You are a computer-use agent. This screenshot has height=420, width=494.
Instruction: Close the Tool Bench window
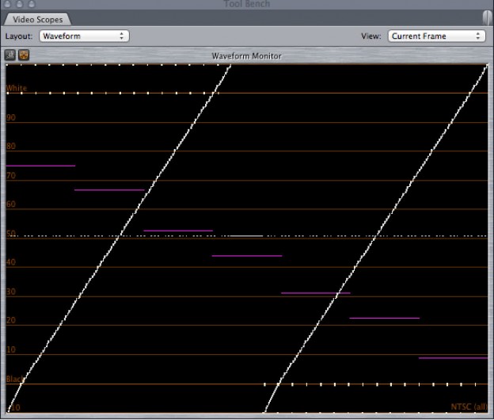tap(8, 3)
